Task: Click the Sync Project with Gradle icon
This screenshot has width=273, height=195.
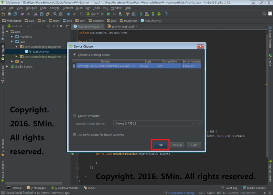Action: [x=141, y=14]
